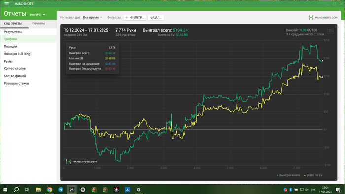Open the Hero (PS) player dropdown
The height and width of the screenshot is (194, 345).
pos(37,15)
